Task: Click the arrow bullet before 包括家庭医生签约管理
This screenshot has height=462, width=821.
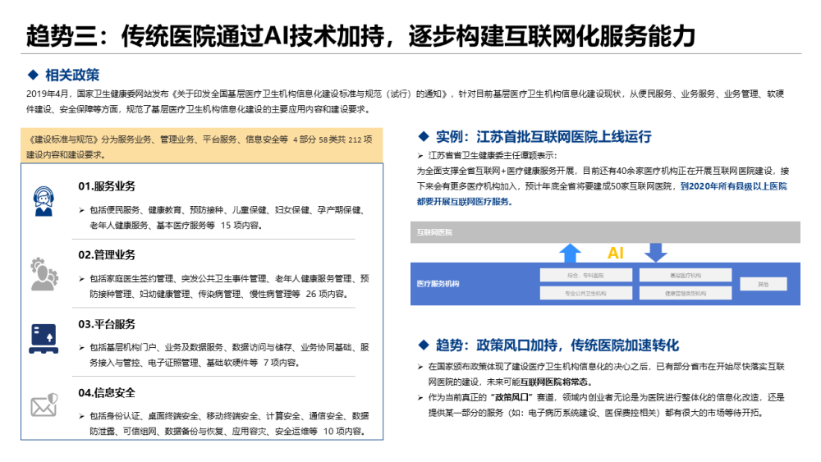Action: [81, 279]
